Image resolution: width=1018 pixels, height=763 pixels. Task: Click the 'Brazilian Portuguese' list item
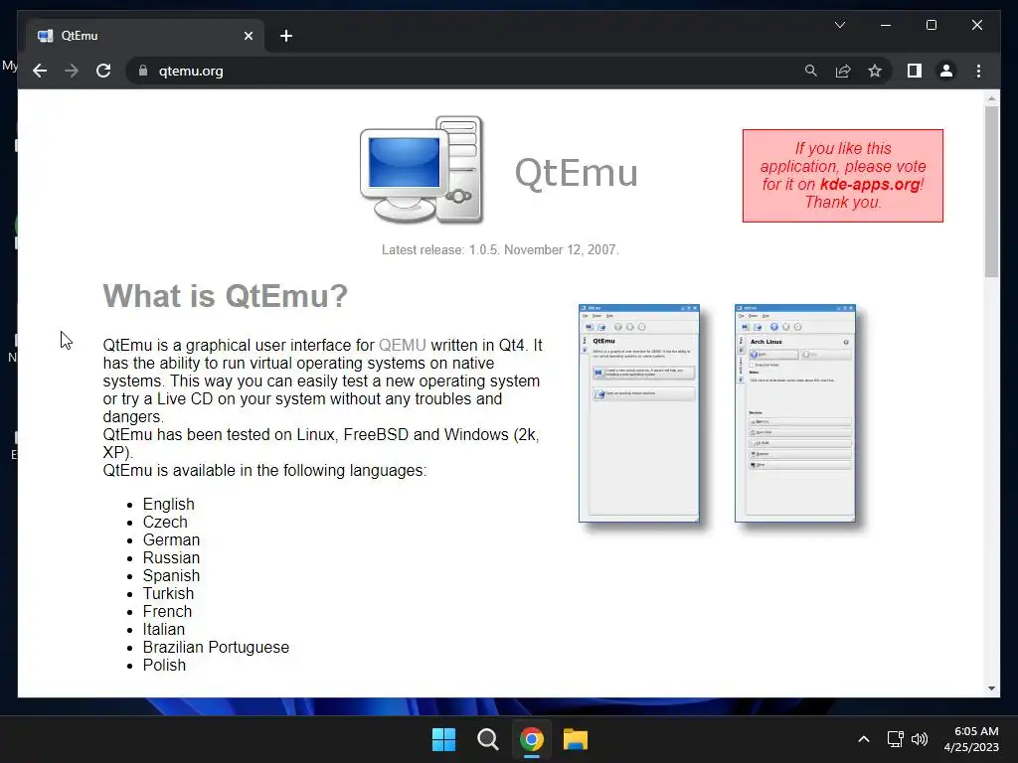(216, 648)
